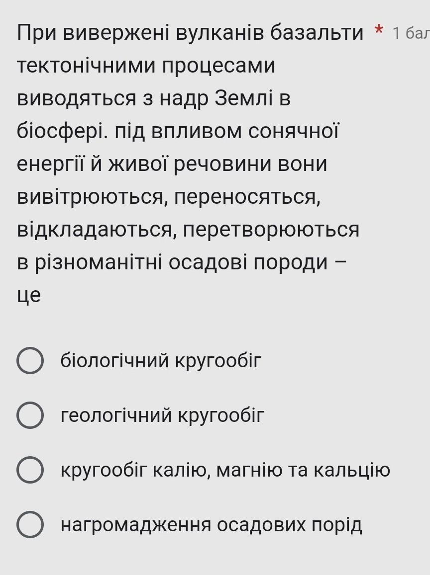Select the 'біологічний кругообіг' radio button

(30, 360)
